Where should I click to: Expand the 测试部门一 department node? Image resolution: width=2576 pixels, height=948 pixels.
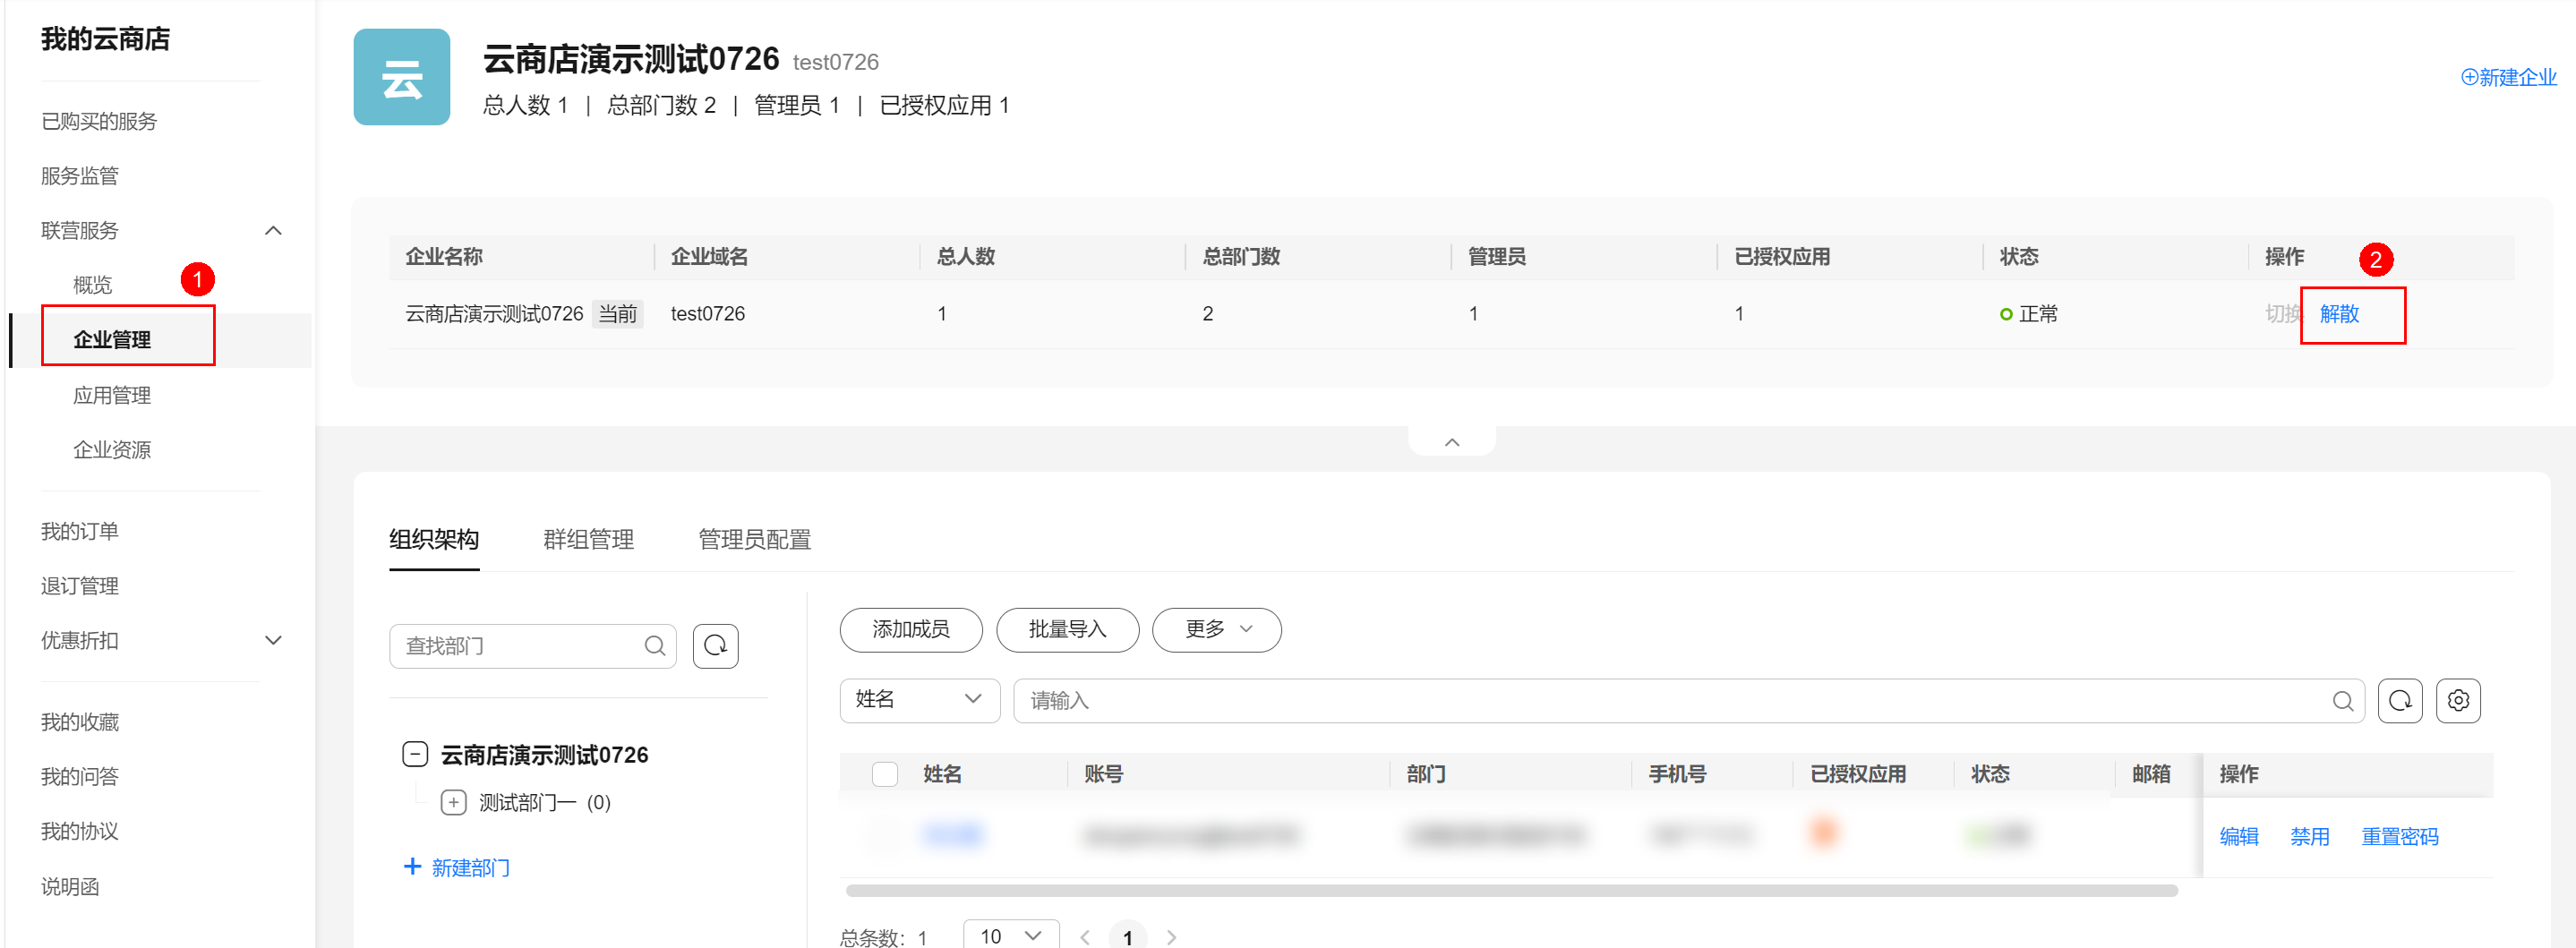(453, 802)
